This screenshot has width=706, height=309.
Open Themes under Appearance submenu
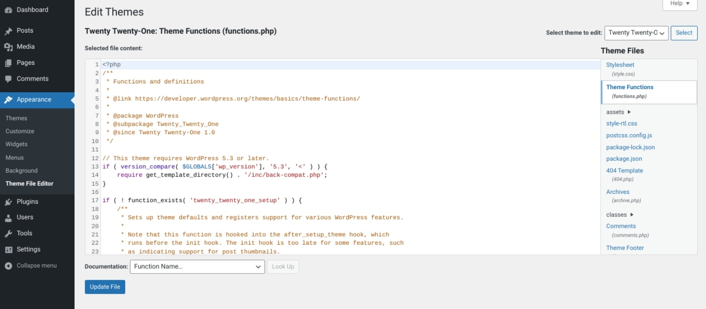(x=16, y=118)
